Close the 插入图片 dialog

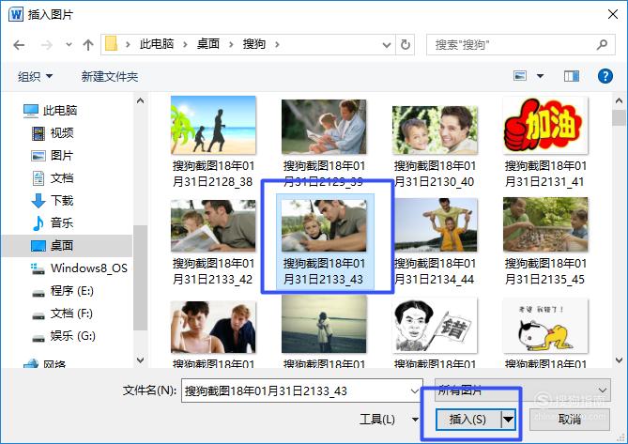click(613, 14)
